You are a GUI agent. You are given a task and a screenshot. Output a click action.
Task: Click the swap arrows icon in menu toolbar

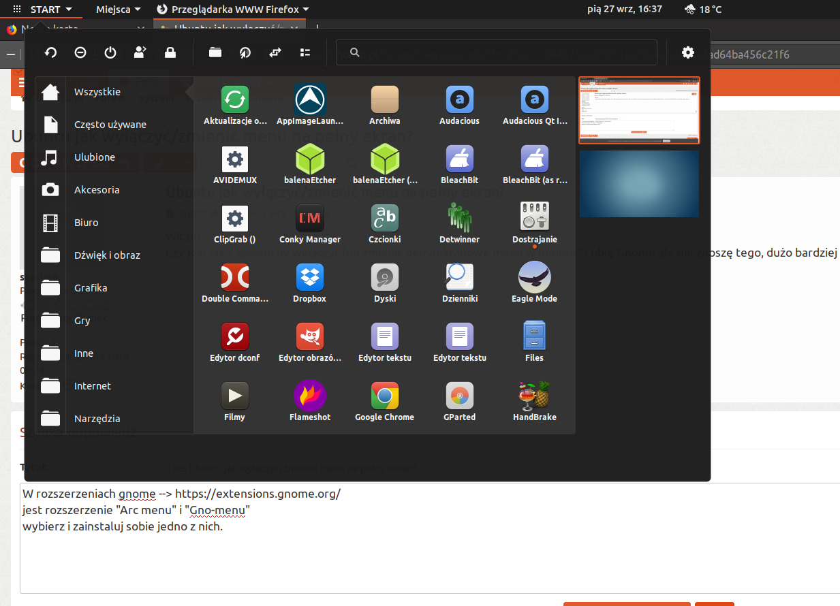tap(275, 52)
